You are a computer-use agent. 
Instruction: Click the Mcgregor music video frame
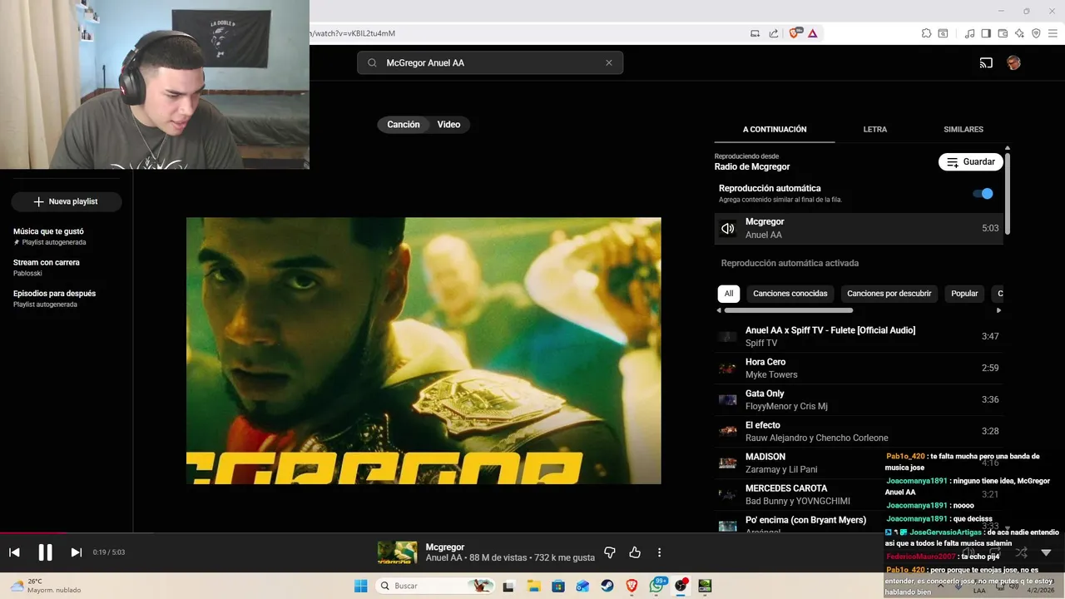click(x=424, y=350)
